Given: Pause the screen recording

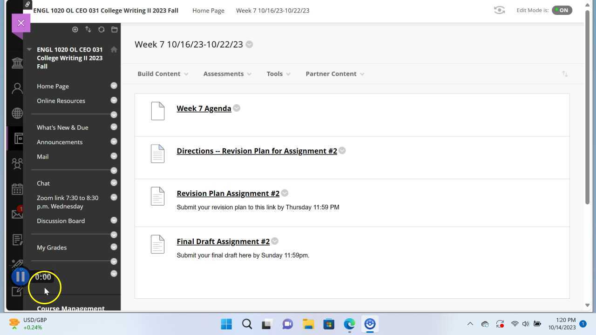Looking at the screenshot, I should pyautogui.click(x=20, y=277).
